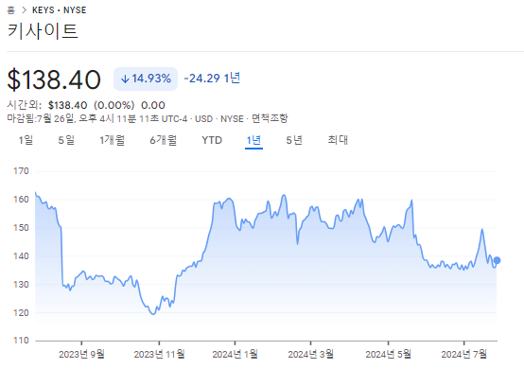The image size is (524, 369).
Task: Click the 150 y-axis label
Action: pos(21,228)
